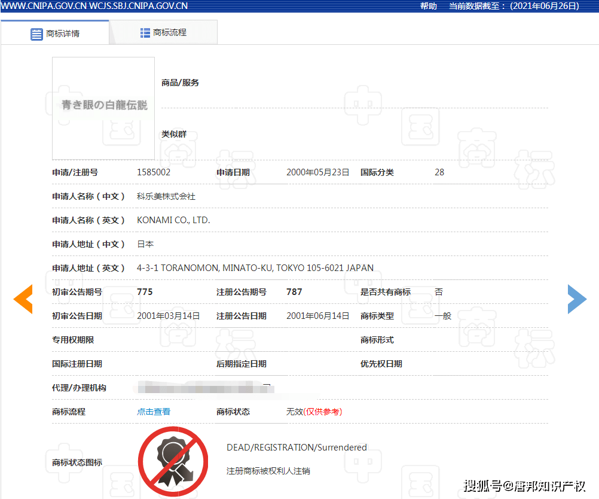Viewport: 599px width, 499px height.
Task: Go to previous trademark with orange arrow
Action: (x=23, y=299)
